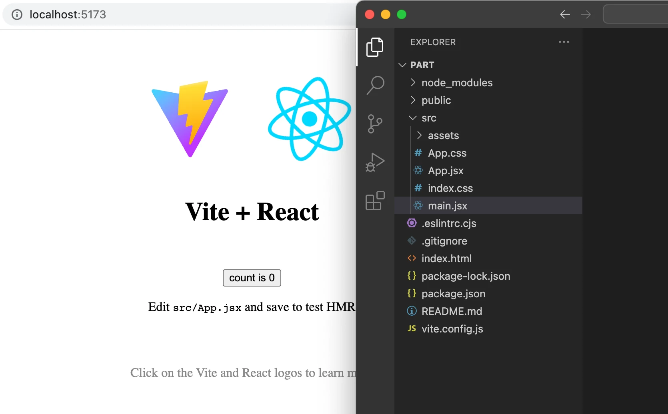Expand the assets folder
This screenshot has height=414, width=668.
tap(419, 135)
